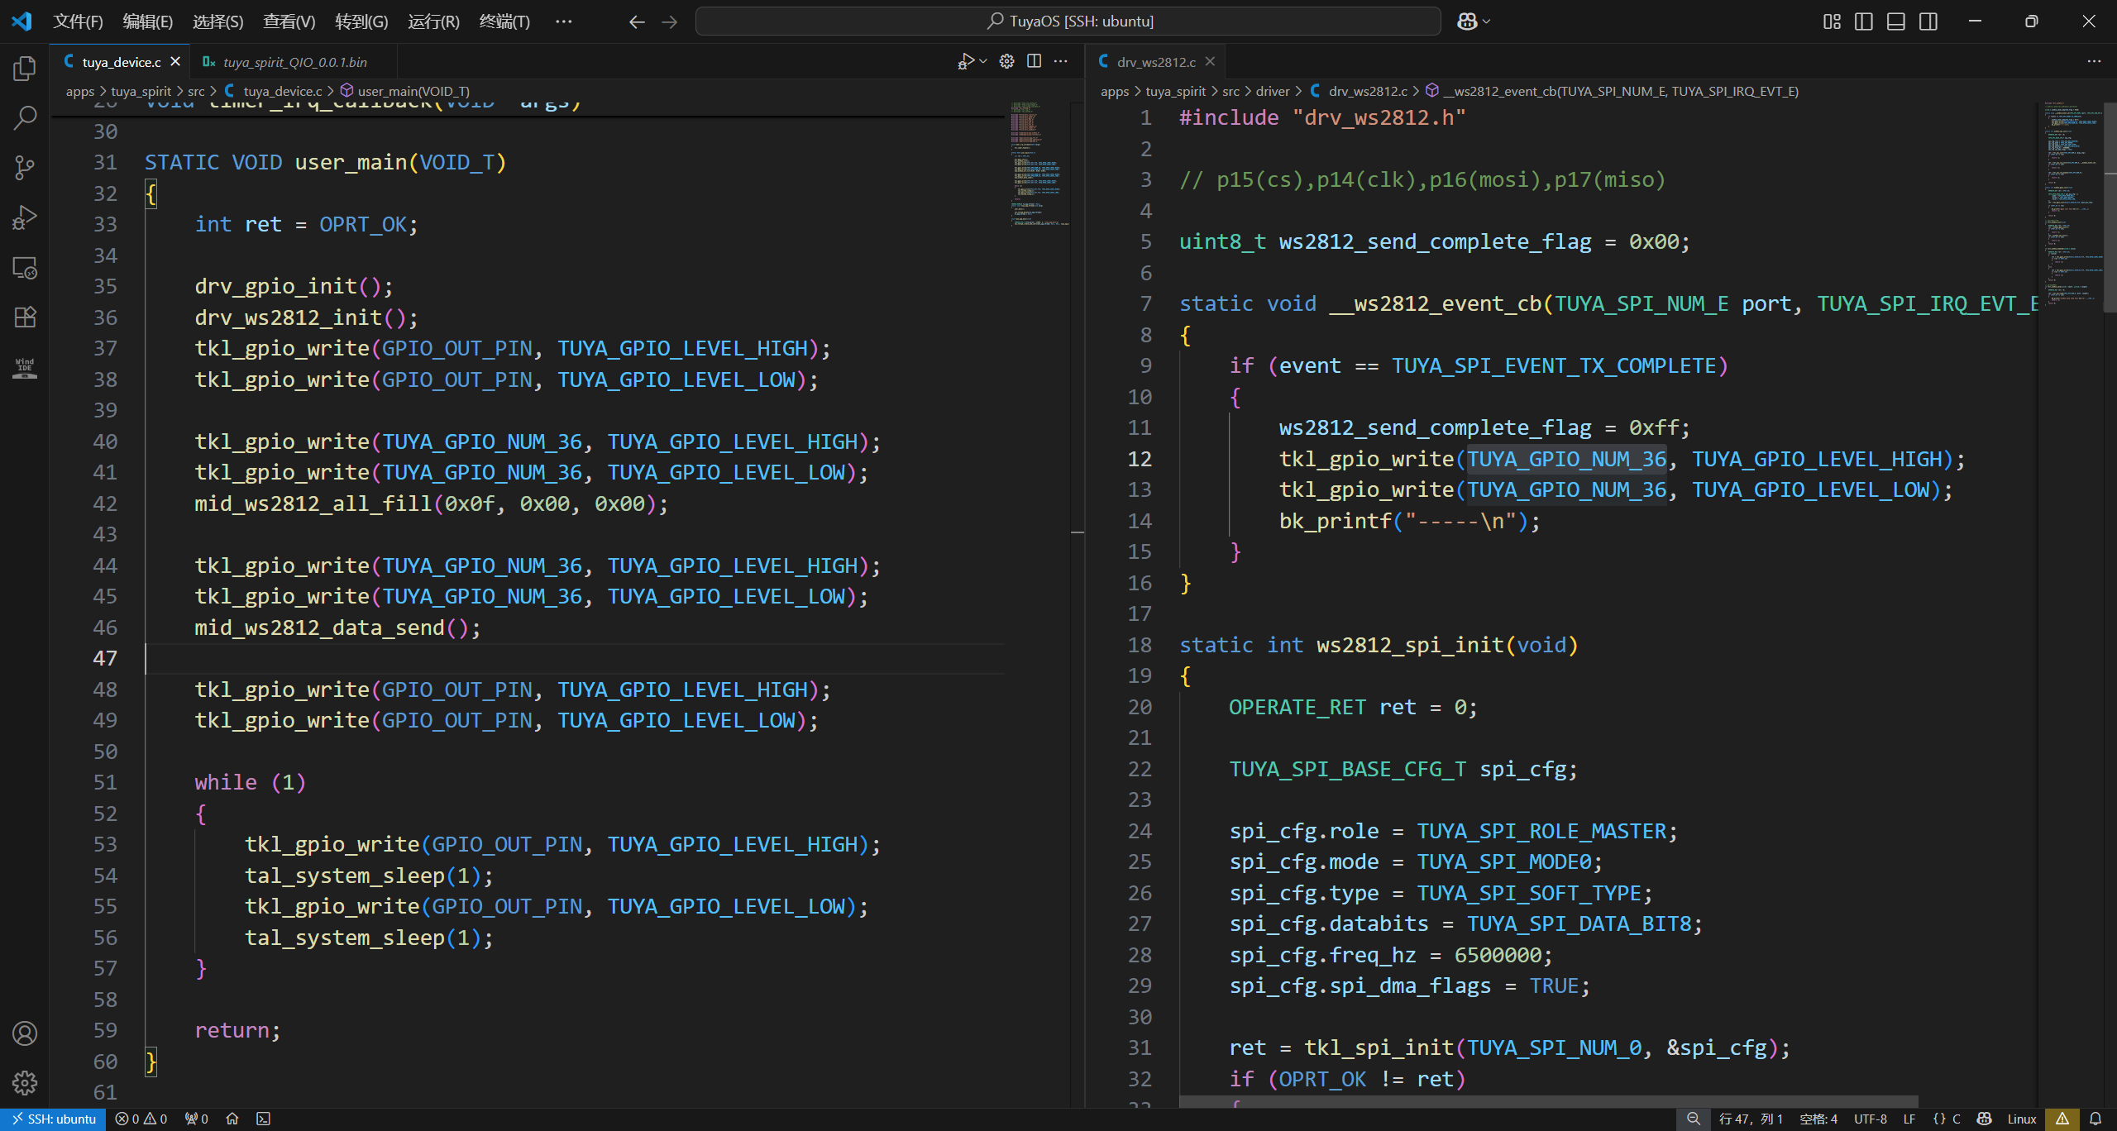Change indentation via '空格: 4'
Screen dimensions: 2117x1131
(1818, 1119)
